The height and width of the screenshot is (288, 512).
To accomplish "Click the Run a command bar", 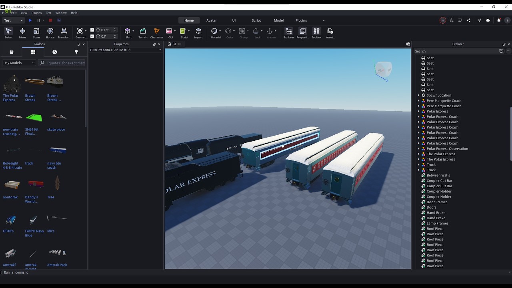I will point(256,272).
